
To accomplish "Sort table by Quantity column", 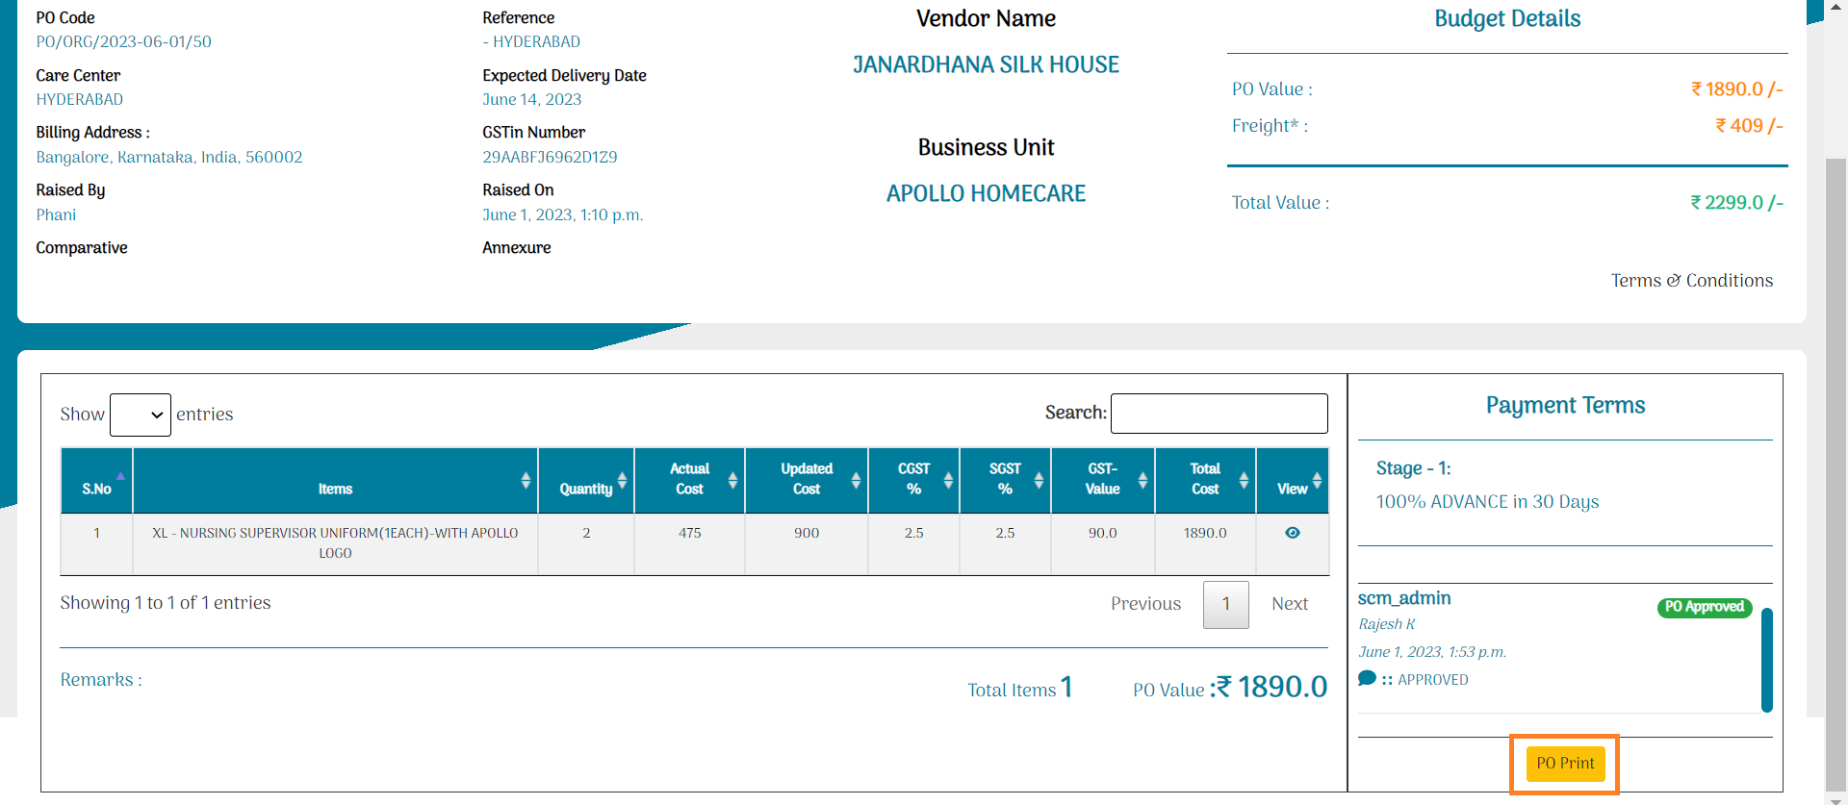I will (x=585, y=480).
